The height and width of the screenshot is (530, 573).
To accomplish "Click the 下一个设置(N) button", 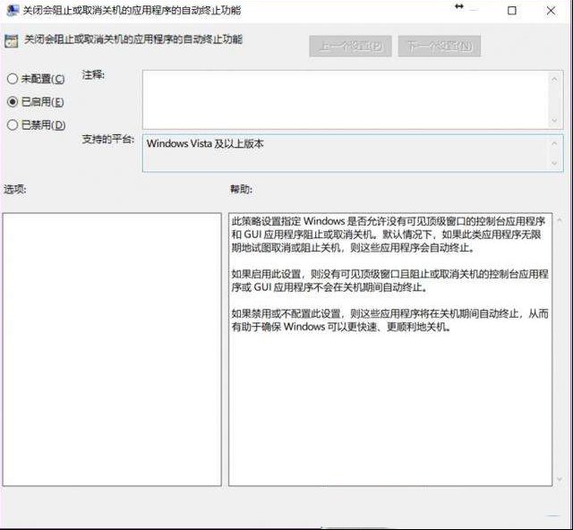I will [x=440, y=46].
